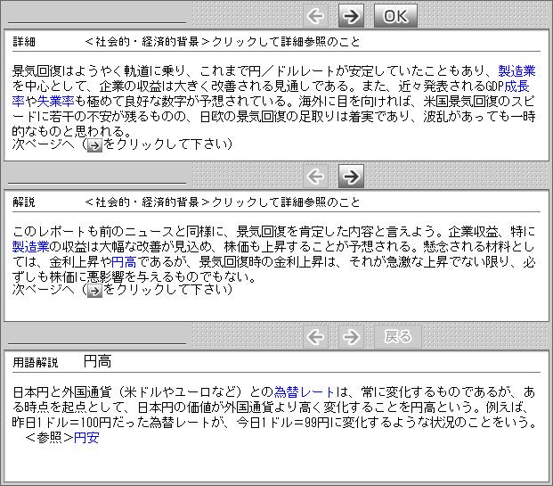Open the 円高 link in the 解説 text
The width and height of the screenshot is (553, 486).
pyautogui.click(x=124, y=261)
